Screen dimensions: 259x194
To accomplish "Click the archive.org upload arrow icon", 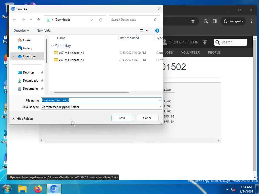I will (x=205, y=42).
